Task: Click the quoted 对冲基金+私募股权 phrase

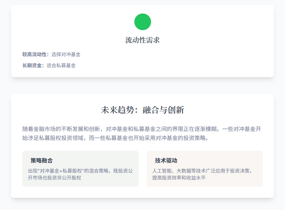Action: click(x=59, y=171)
